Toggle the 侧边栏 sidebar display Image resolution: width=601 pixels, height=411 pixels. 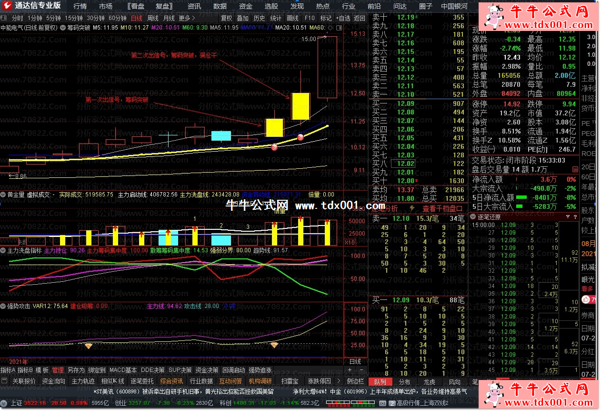[355, 381]
